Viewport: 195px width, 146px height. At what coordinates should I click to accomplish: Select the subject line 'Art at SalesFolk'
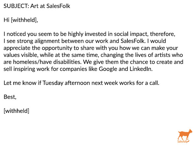point(50,6)
